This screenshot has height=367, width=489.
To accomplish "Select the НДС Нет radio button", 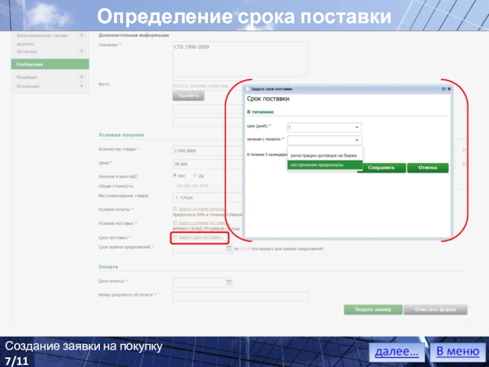I will point(175,176).
